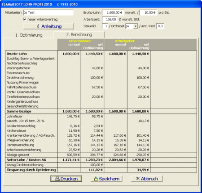The image size is (202, 193).
Task: Click the Einsparung durch Optimierung label
Action: (x=31, y=170)
